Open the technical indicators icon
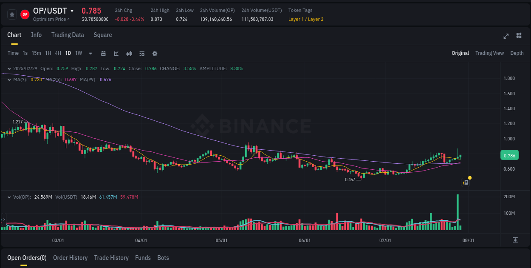 pyautogui.click(x=129, y=54)
